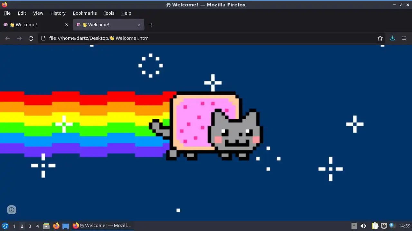Viewport: 412px width, 231px height.
Task: Click the Back navigation arrow
Action: pyautogui.click(x=8, y=38)
